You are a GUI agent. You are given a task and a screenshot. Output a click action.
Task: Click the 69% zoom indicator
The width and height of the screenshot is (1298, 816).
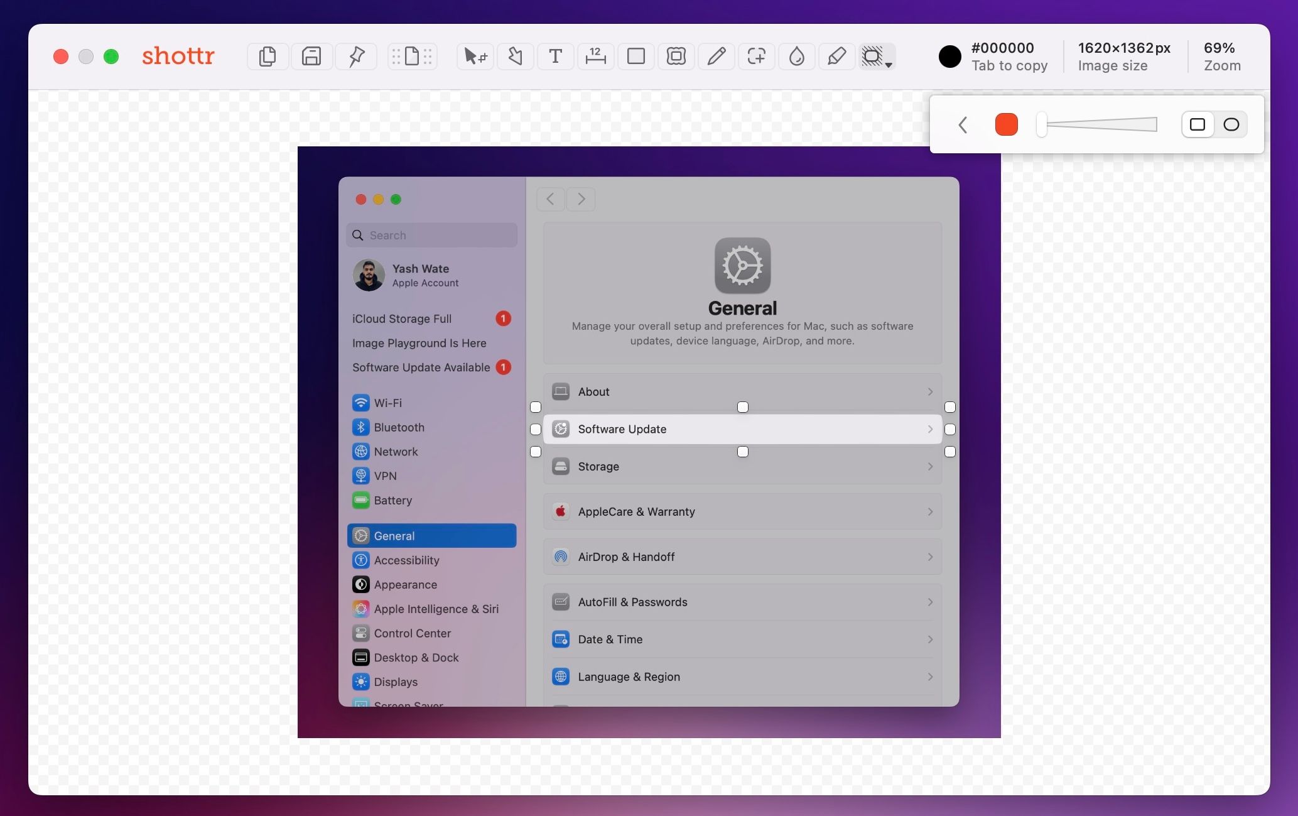coord(1220,48)
